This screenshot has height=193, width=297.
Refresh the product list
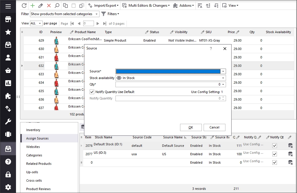tap(24, 6)
